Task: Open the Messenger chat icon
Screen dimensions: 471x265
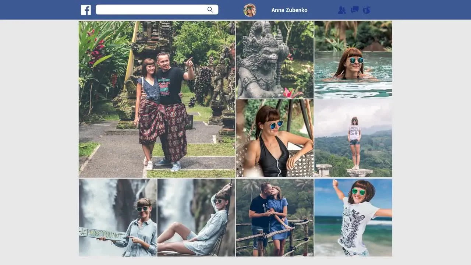Action: [354, 10]
